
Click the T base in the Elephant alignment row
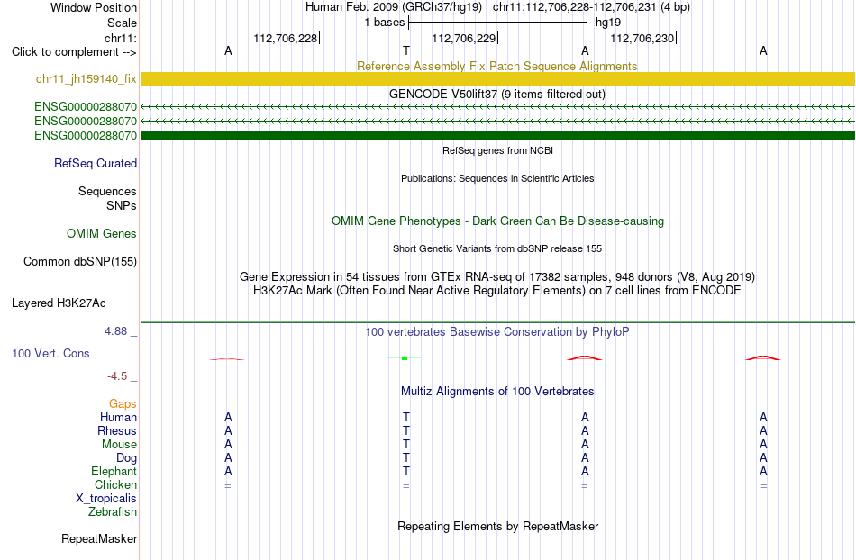pos(406,471)
